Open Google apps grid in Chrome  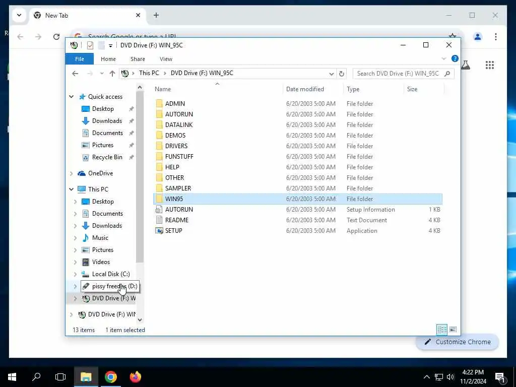point(490,65)
